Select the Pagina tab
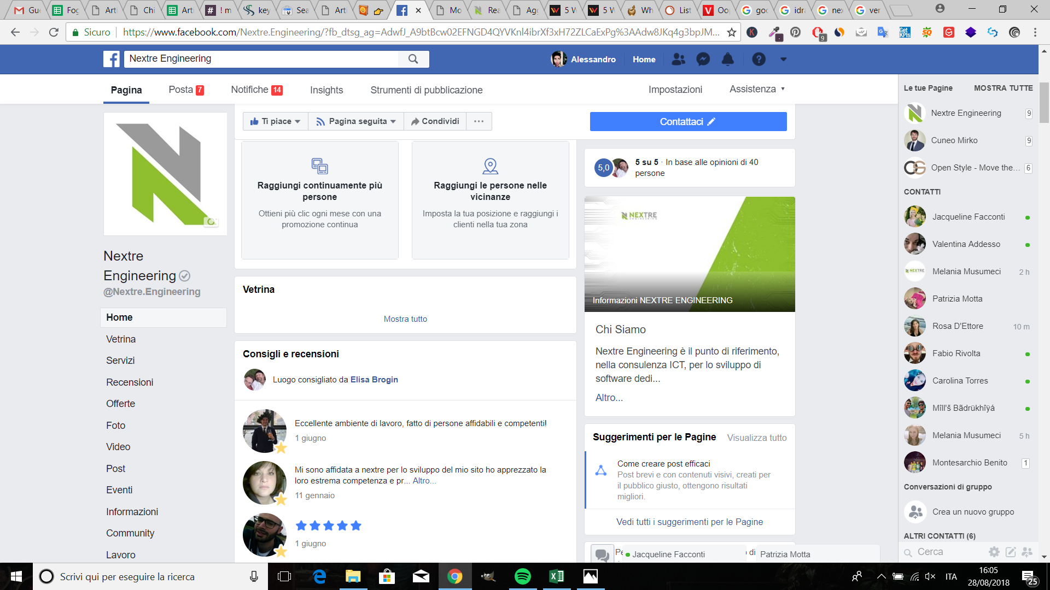The image size is (1050, 590). pyautogui.click(x=126, y=90)
